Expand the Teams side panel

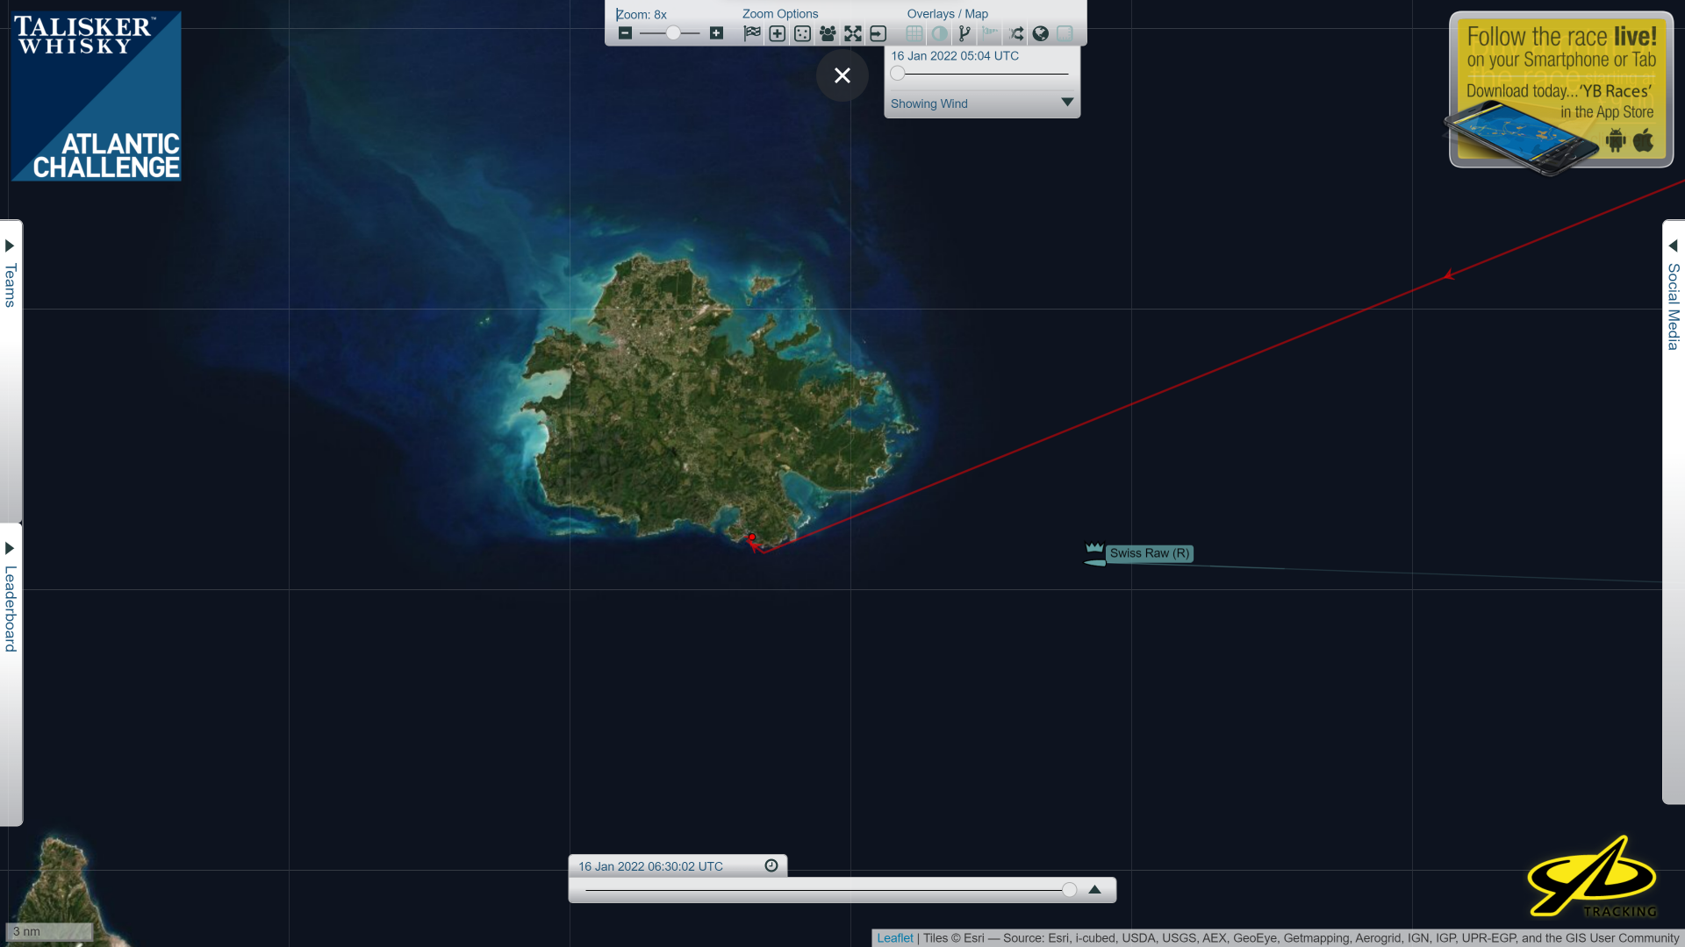(x=11, y=274)
